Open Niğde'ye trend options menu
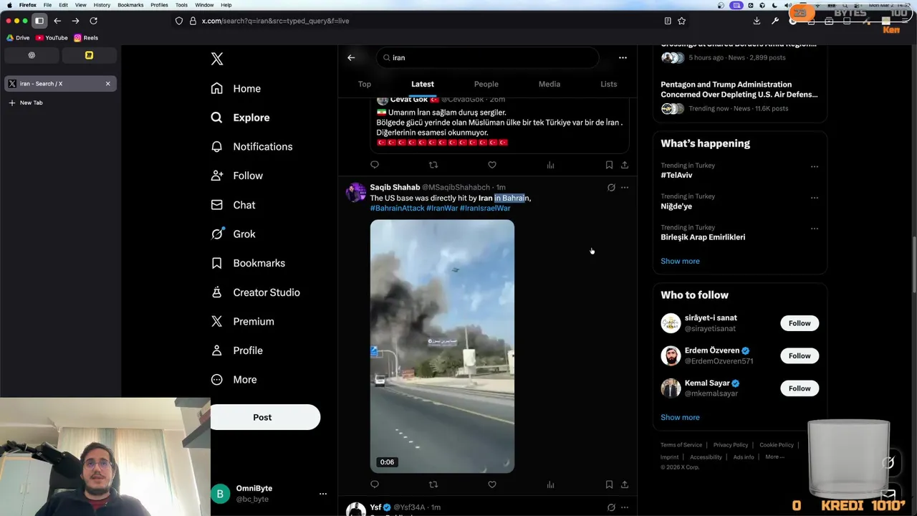The width and height of the screenshot is (917, 516). [x=815, y=197]
